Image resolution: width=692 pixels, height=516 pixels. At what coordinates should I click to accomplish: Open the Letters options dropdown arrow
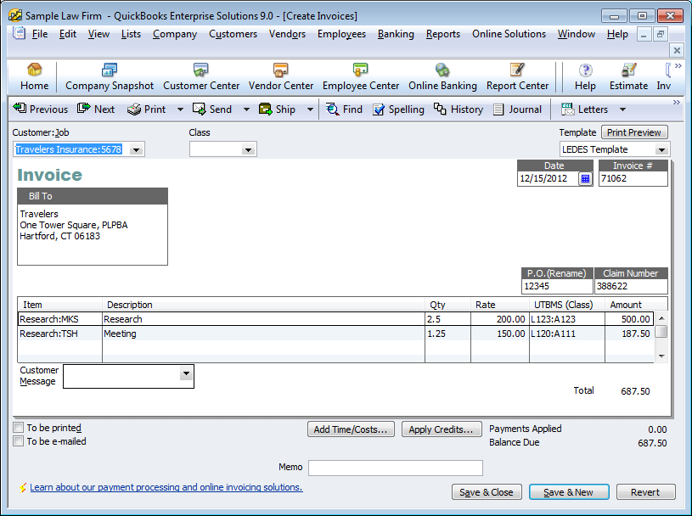[622, 109]
